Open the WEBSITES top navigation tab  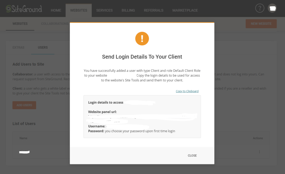click(x=79, y=10)
